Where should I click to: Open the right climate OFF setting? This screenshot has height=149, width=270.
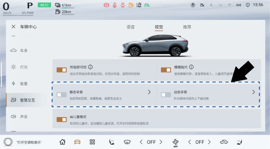[x=199, y=142]
